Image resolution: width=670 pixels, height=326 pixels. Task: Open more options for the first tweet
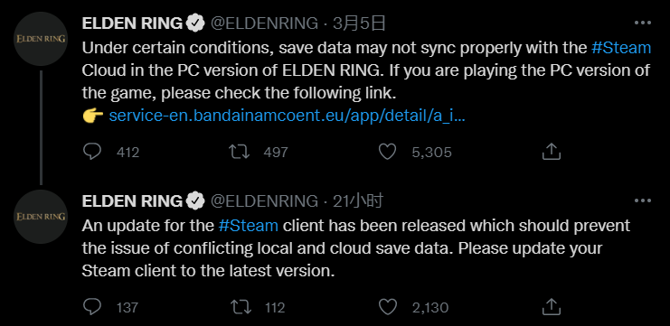click(643, 23)
